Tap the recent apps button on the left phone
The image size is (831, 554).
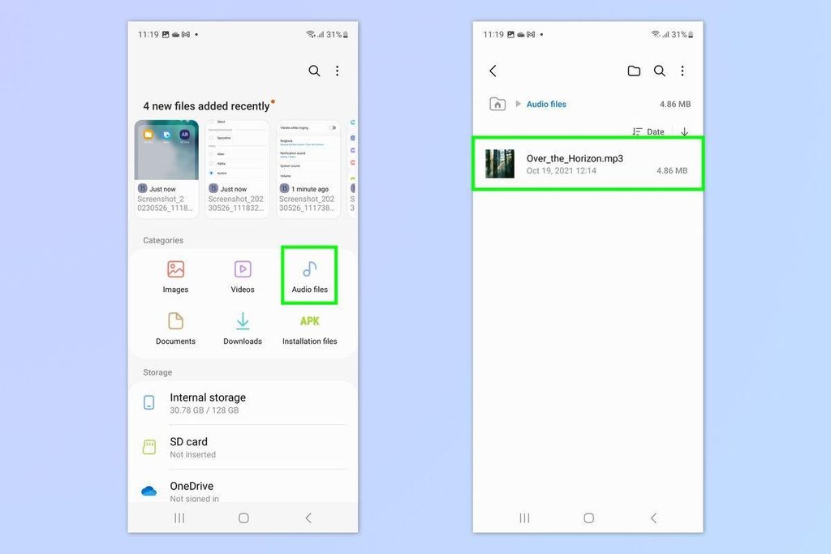(x=179, y=518)
